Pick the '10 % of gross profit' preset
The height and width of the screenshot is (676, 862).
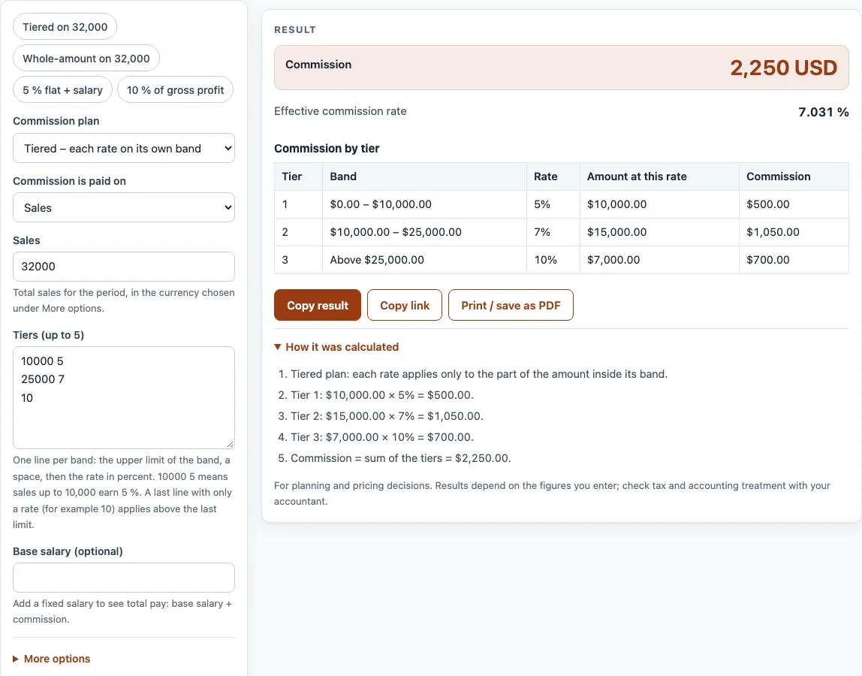(x=176, y=89)
